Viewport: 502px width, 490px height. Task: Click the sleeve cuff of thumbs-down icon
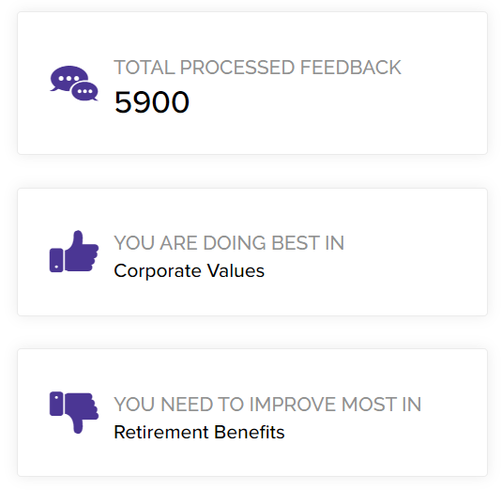[56, 404]
